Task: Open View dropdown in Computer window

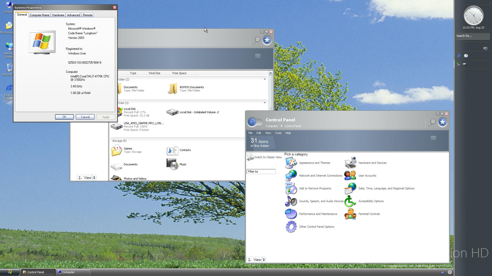Action: coord(87,178)
